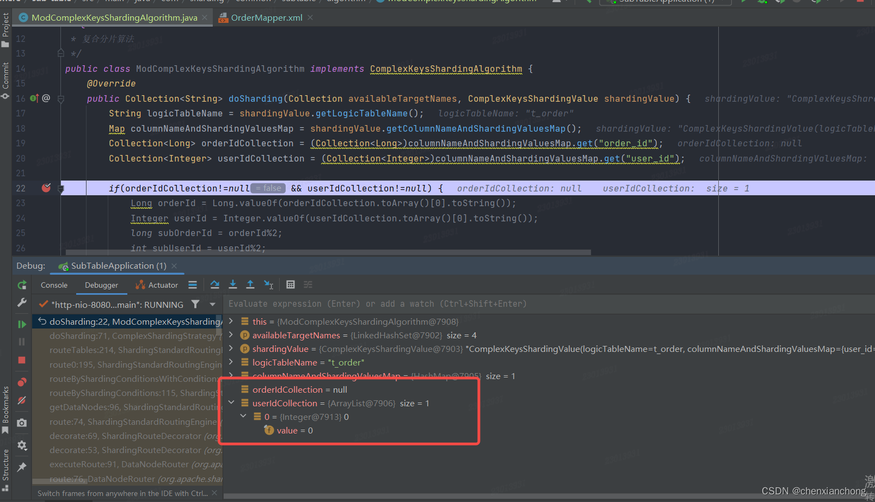Collapse the '0 = {Integer@7913}' element node
This screenshot has height=502, width=875.
pos(243,417)
